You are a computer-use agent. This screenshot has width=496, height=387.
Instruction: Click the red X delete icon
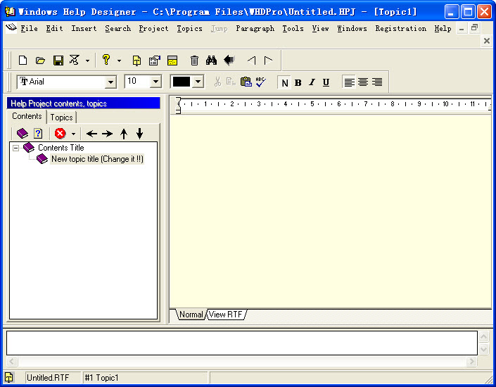tap(60, 133)
